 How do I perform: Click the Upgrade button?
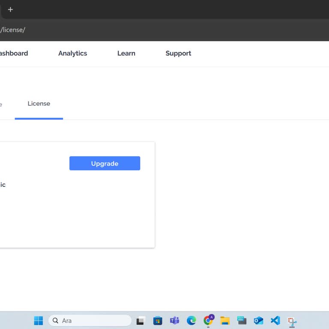pos(105,163)
